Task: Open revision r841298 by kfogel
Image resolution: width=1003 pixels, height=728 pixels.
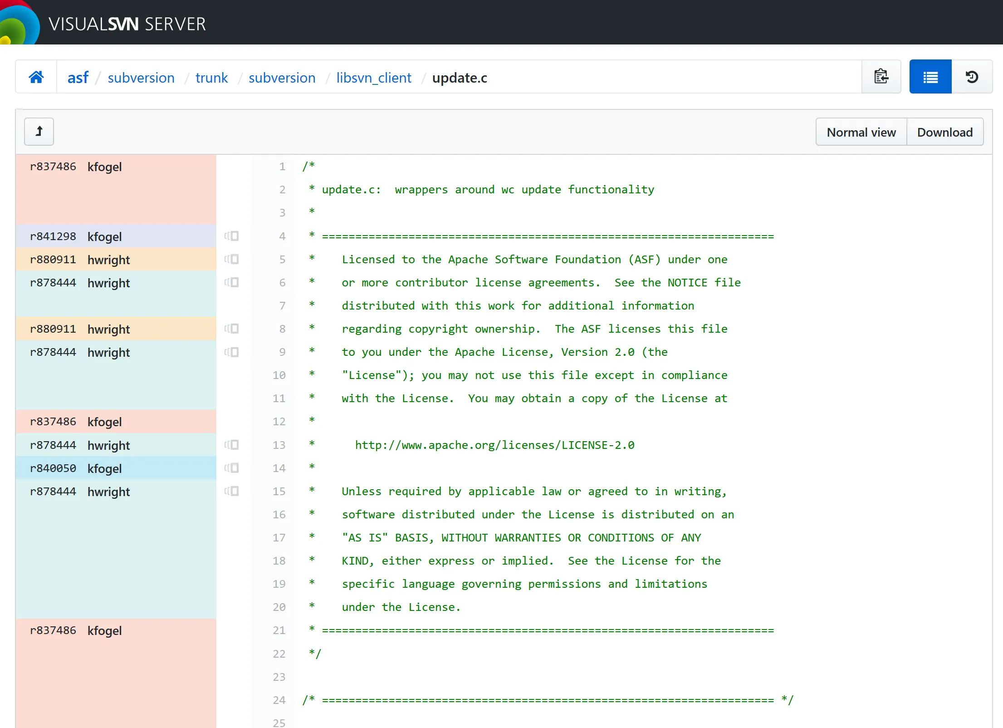Action: click(53, 236)
